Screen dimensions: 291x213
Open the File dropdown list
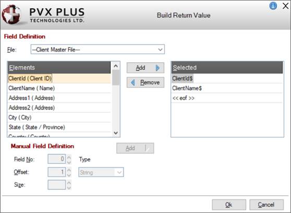[160, 50]
